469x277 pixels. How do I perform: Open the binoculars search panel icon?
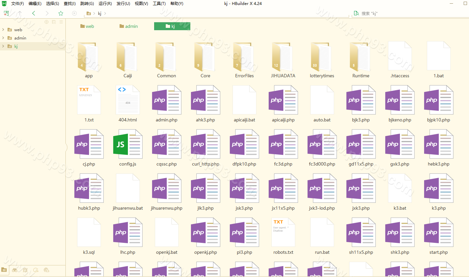[x=15, y=270]
